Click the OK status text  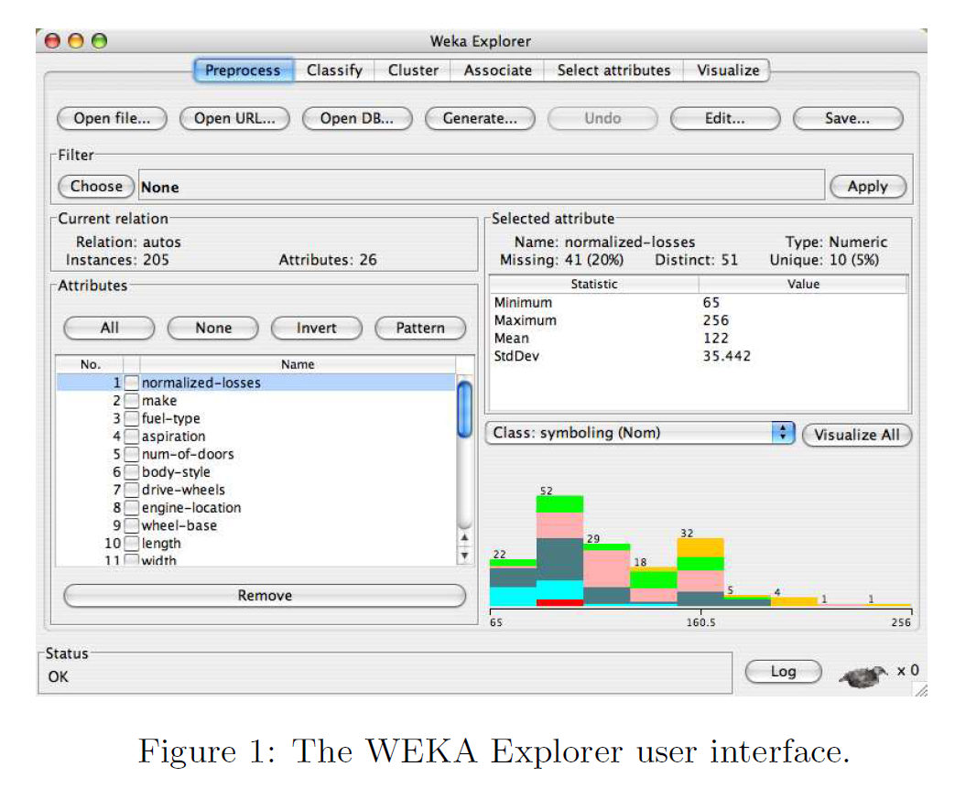click(x=59, y=677)
